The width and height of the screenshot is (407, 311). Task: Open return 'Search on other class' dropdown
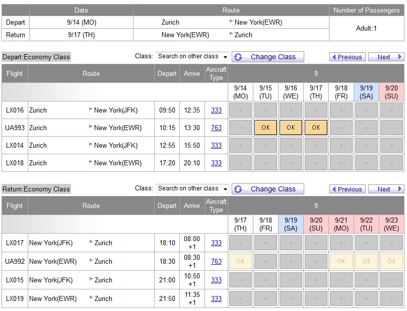(192, 188)
